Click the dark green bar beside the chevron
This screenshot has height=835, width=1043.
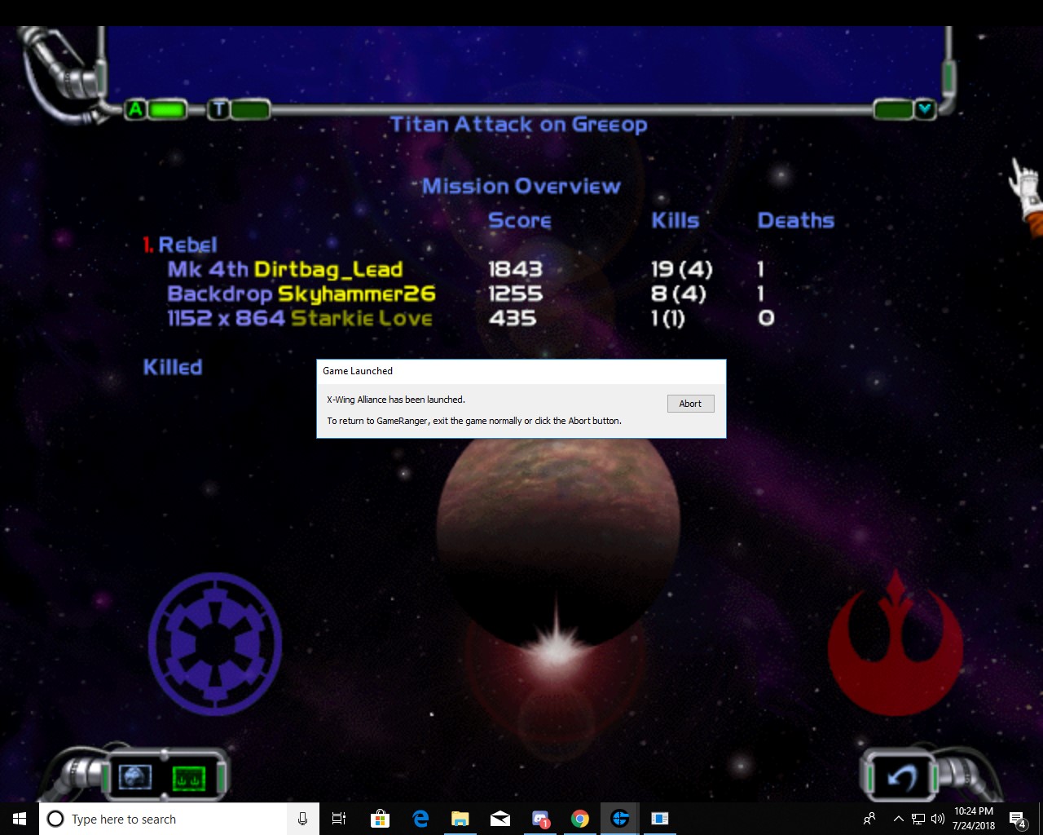(x=892, y=109)
